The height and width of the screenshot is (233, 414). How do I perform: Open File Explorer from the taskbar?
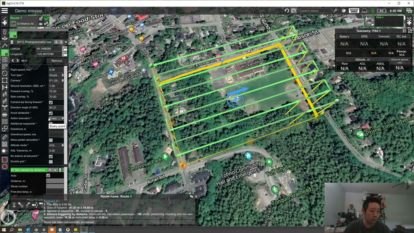click(x=20, y=230)
